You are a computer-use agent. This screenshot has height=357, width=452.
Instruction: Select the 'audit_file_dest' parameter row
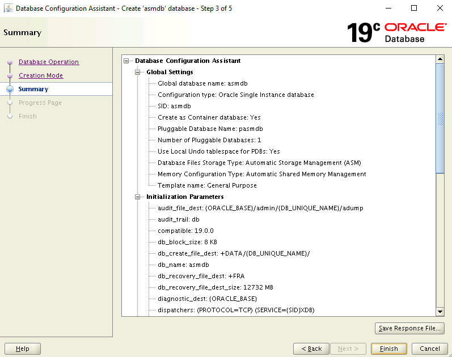(x=260, y=208)
